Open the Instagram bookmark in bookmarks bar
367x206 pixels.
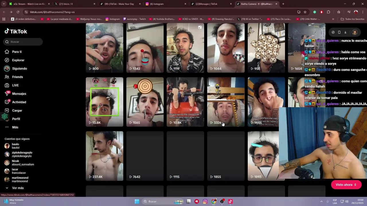click(x=112, y=19)
